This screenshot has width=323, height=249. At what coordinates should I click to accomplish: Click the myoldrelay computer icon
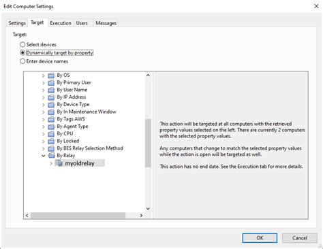[59, 163]
